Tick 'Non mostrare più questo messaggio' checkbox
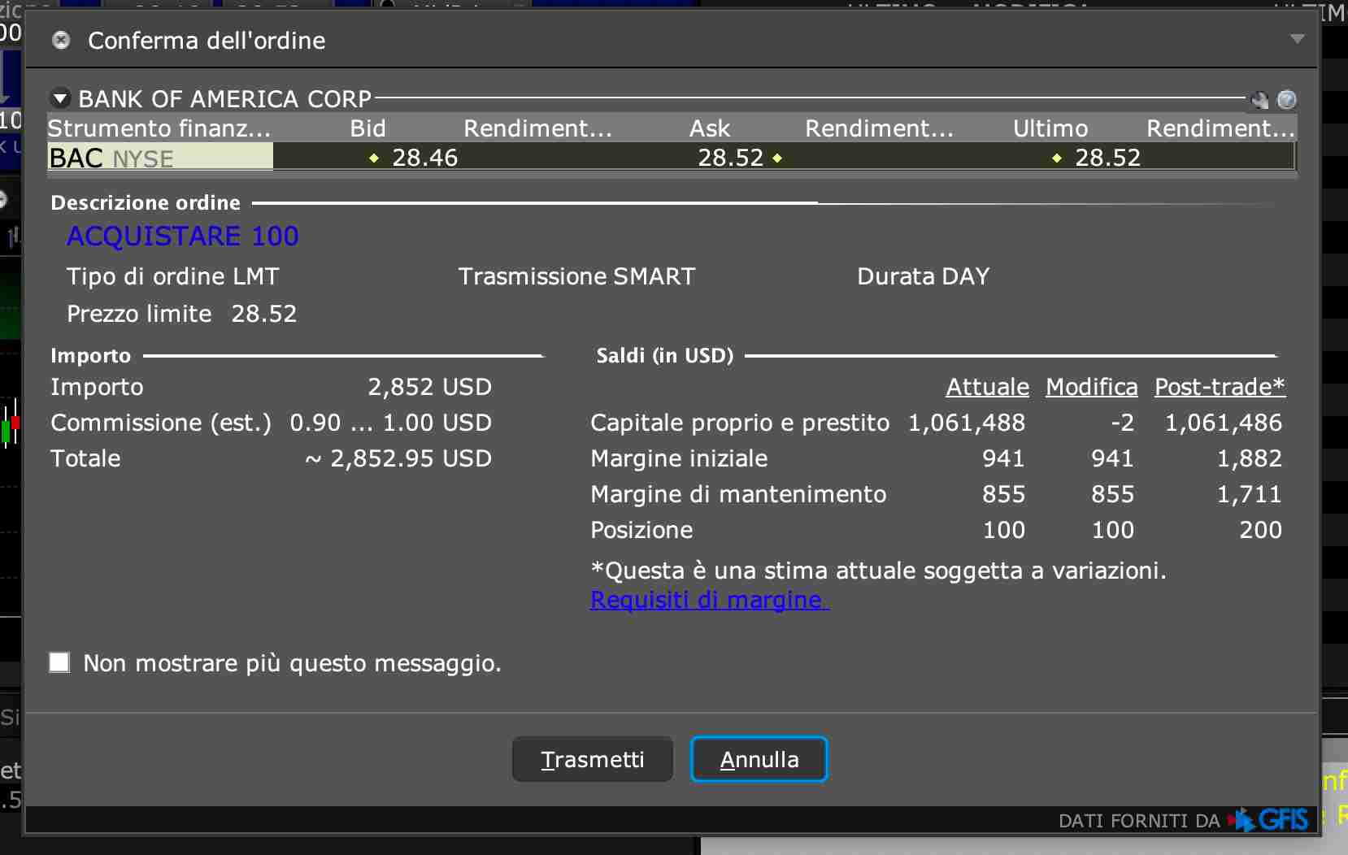The height and width of the screenshot is (855, 1348). tap(59, 662)
